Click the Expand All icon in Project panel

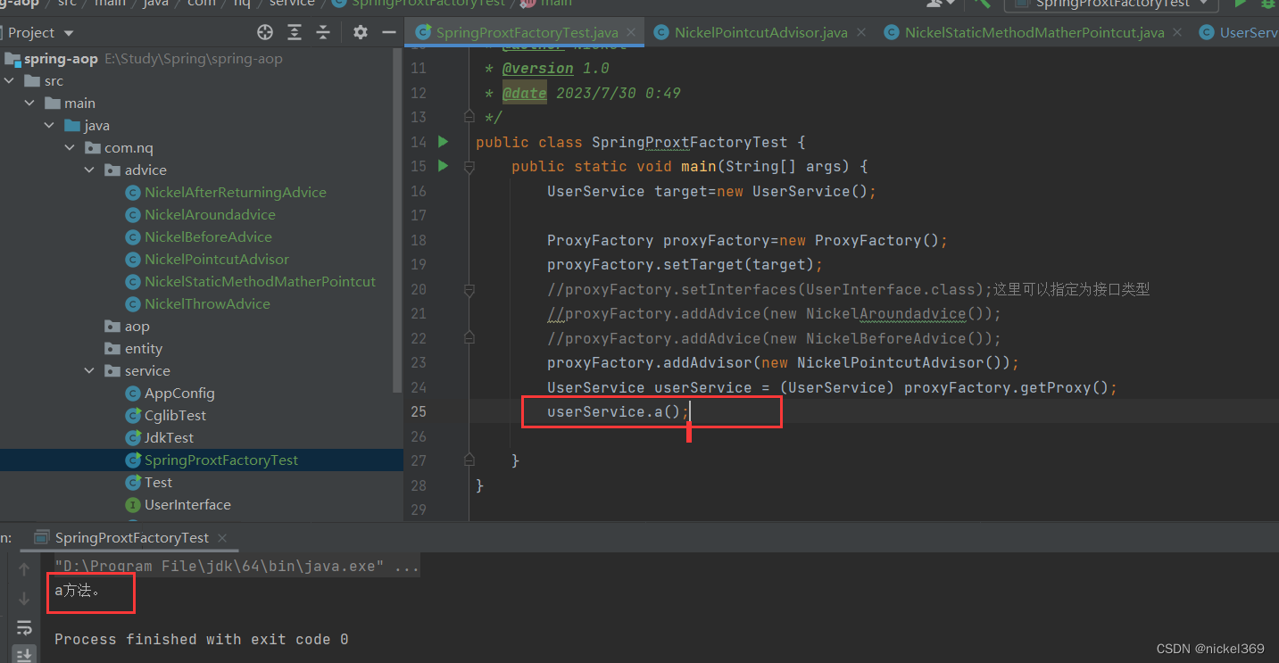click(x=295, y=32)
